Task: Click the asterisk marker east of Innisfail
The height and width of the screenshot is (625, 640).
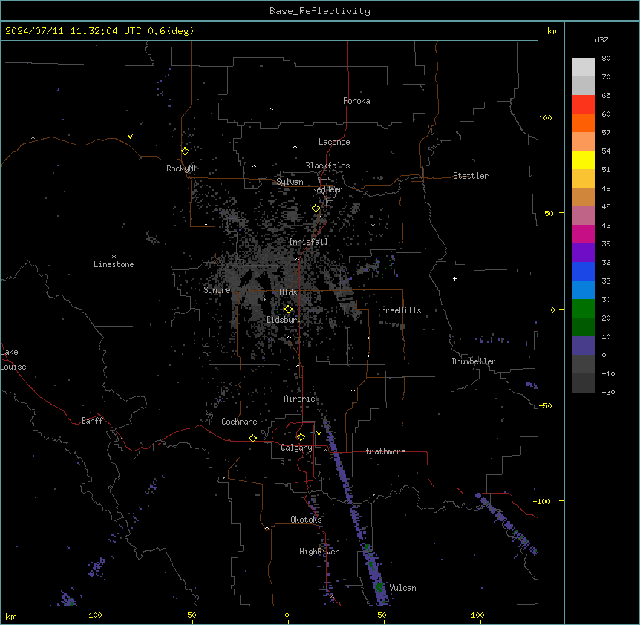Action: (x=373, y=226)
